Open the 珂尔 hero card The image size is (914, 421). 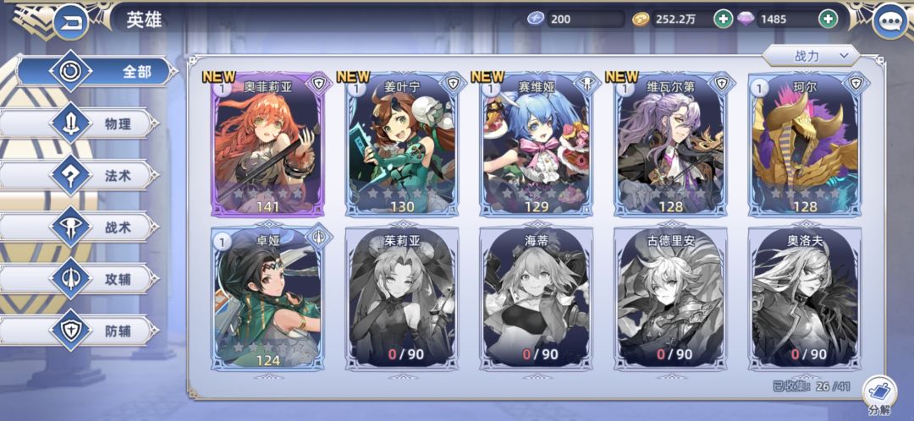tap(805, 145)
